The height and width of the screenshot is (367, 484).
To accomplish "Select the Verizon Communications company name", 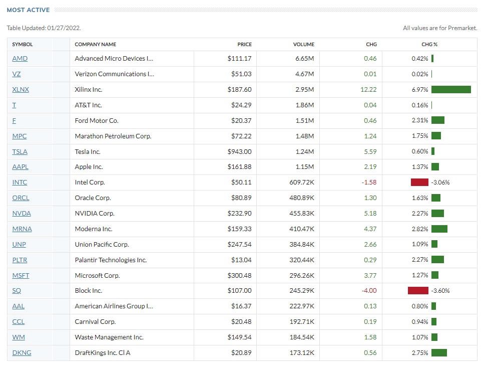I will (115, 74).
